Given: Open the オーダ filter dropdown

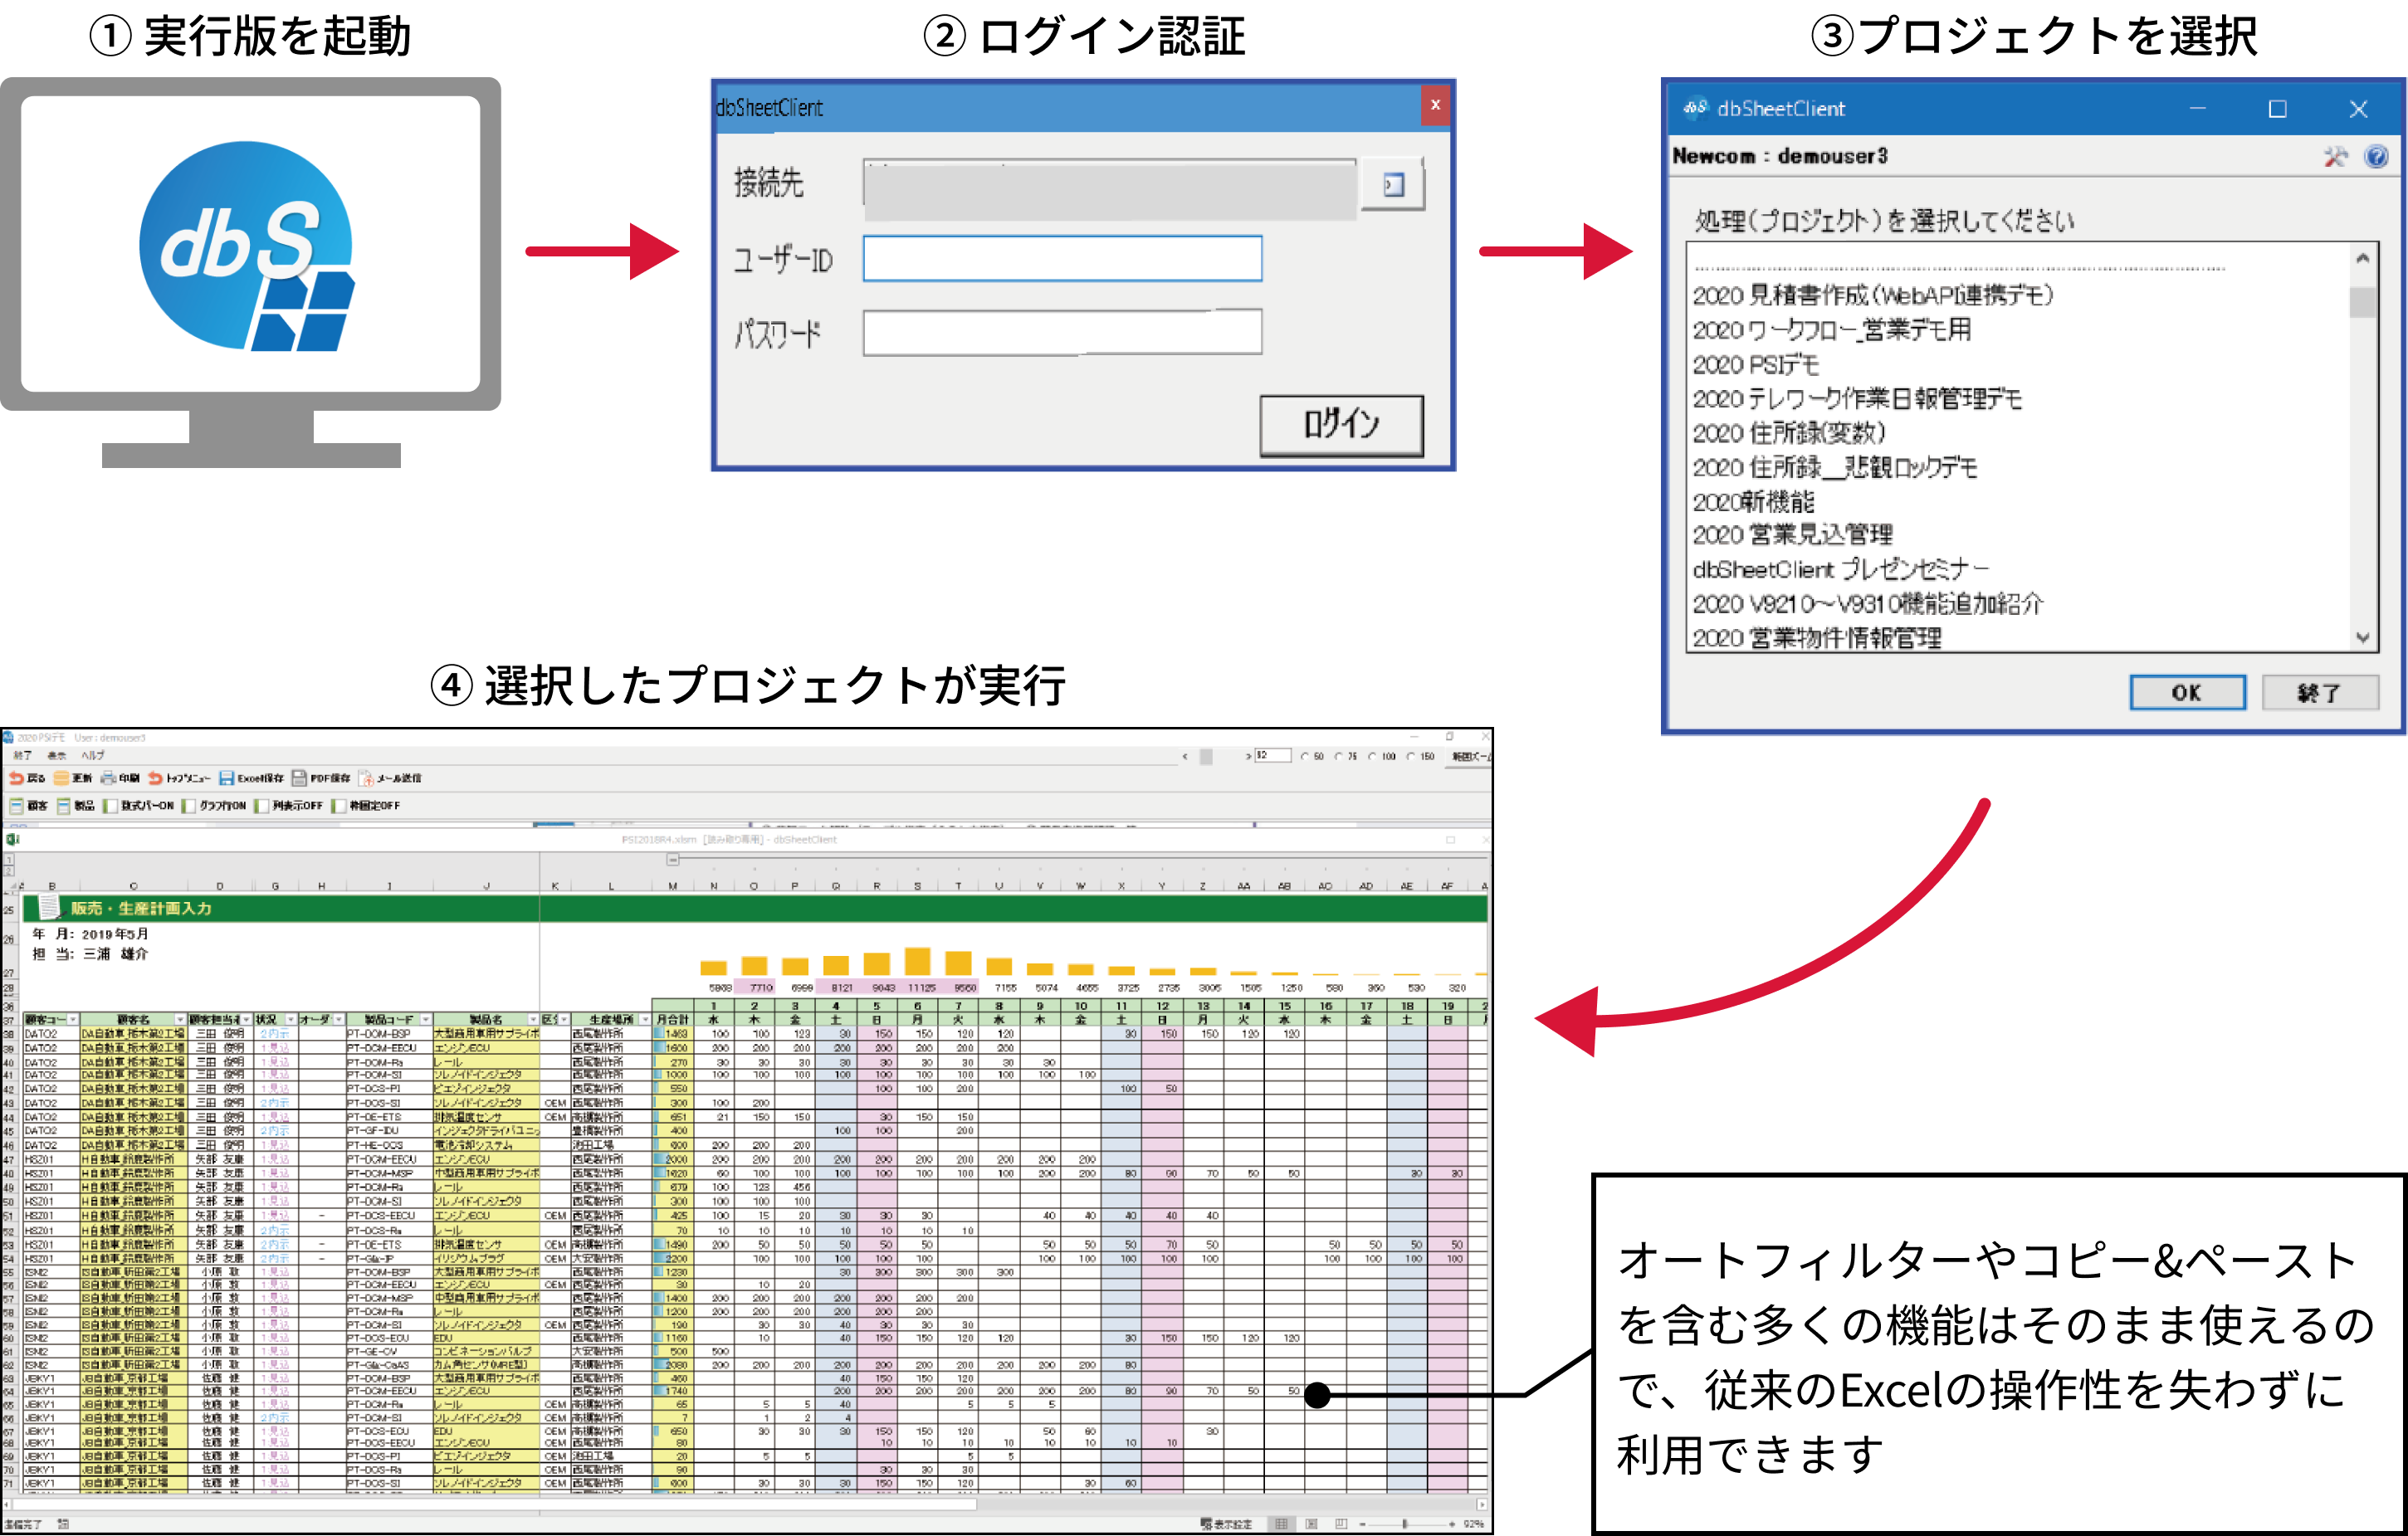Looking at the screenshot, I should (x=338, y=1020).
